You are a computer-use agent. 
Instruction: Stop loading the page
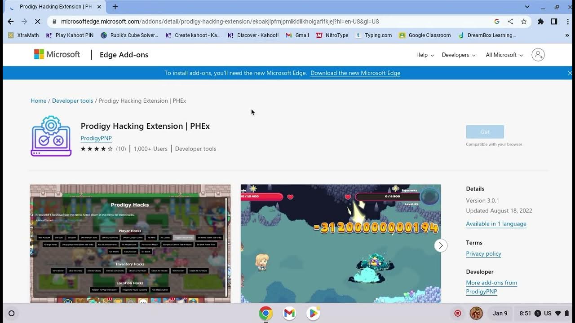pyautogui.click(x=38, y=22)
